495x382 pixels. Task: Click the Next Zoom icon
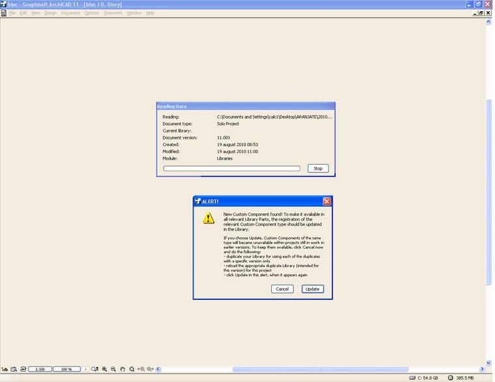[x=150, y=369]
